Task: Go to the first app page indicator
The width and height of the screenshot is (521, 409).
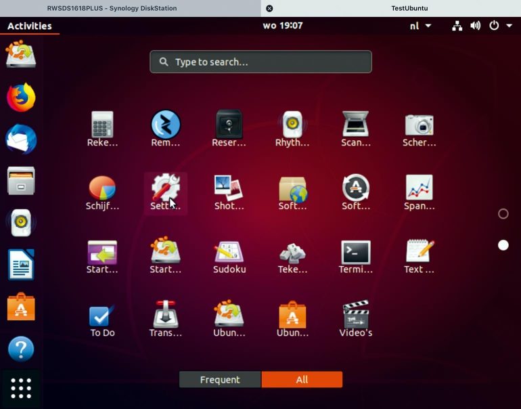Action: click(x=503, y=214)
